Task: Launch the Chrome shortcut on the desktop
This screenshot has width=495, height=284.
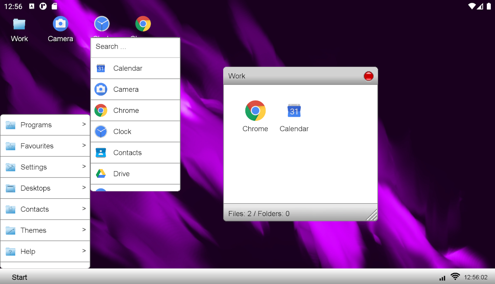Action: click(x=143, y=26)
